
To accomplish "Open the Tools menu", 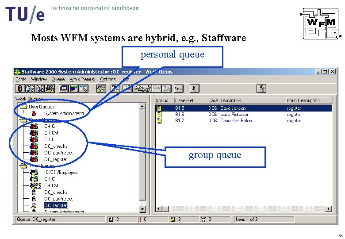I will click(x=21, y=79).
